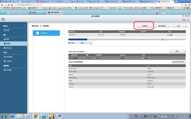Click the create new shared folder button
The height and width of the screenshot is (119, 191).
179,62
